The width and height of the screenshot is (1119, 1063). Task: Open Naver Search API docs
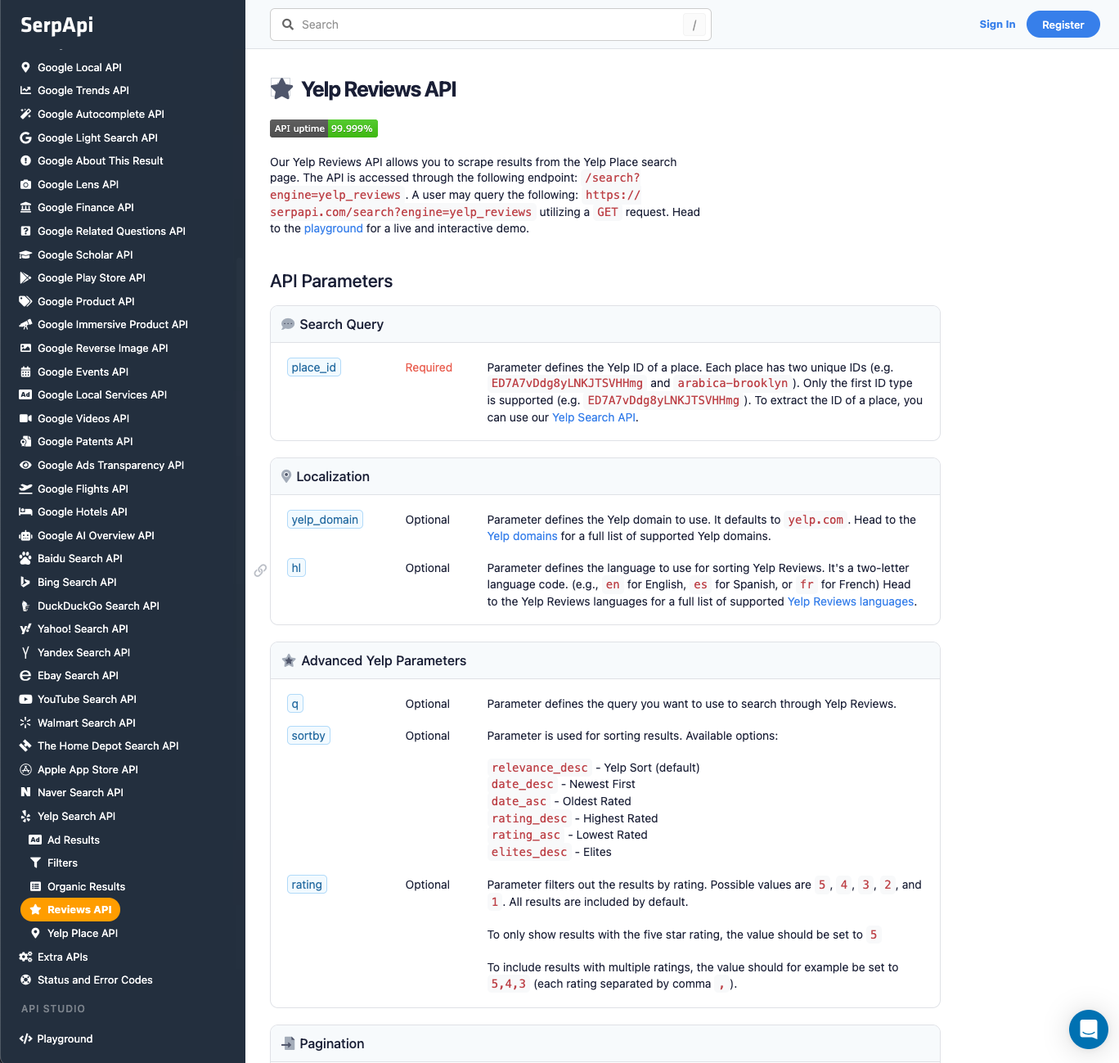(x=80, y=792)
